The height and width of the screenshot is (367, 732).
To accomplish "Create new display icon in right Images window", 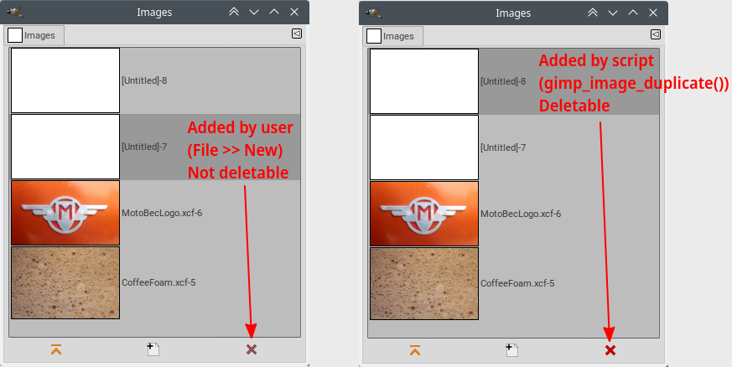I will click(512, 350).
